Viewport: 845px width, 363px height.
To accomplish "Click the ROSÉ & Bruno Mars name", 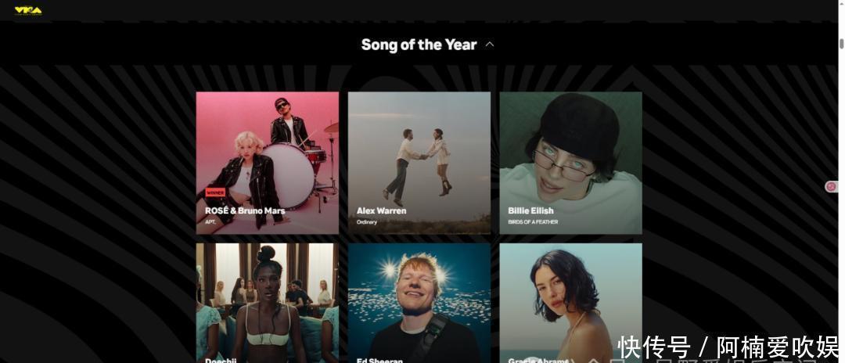I will coord(245,210).
